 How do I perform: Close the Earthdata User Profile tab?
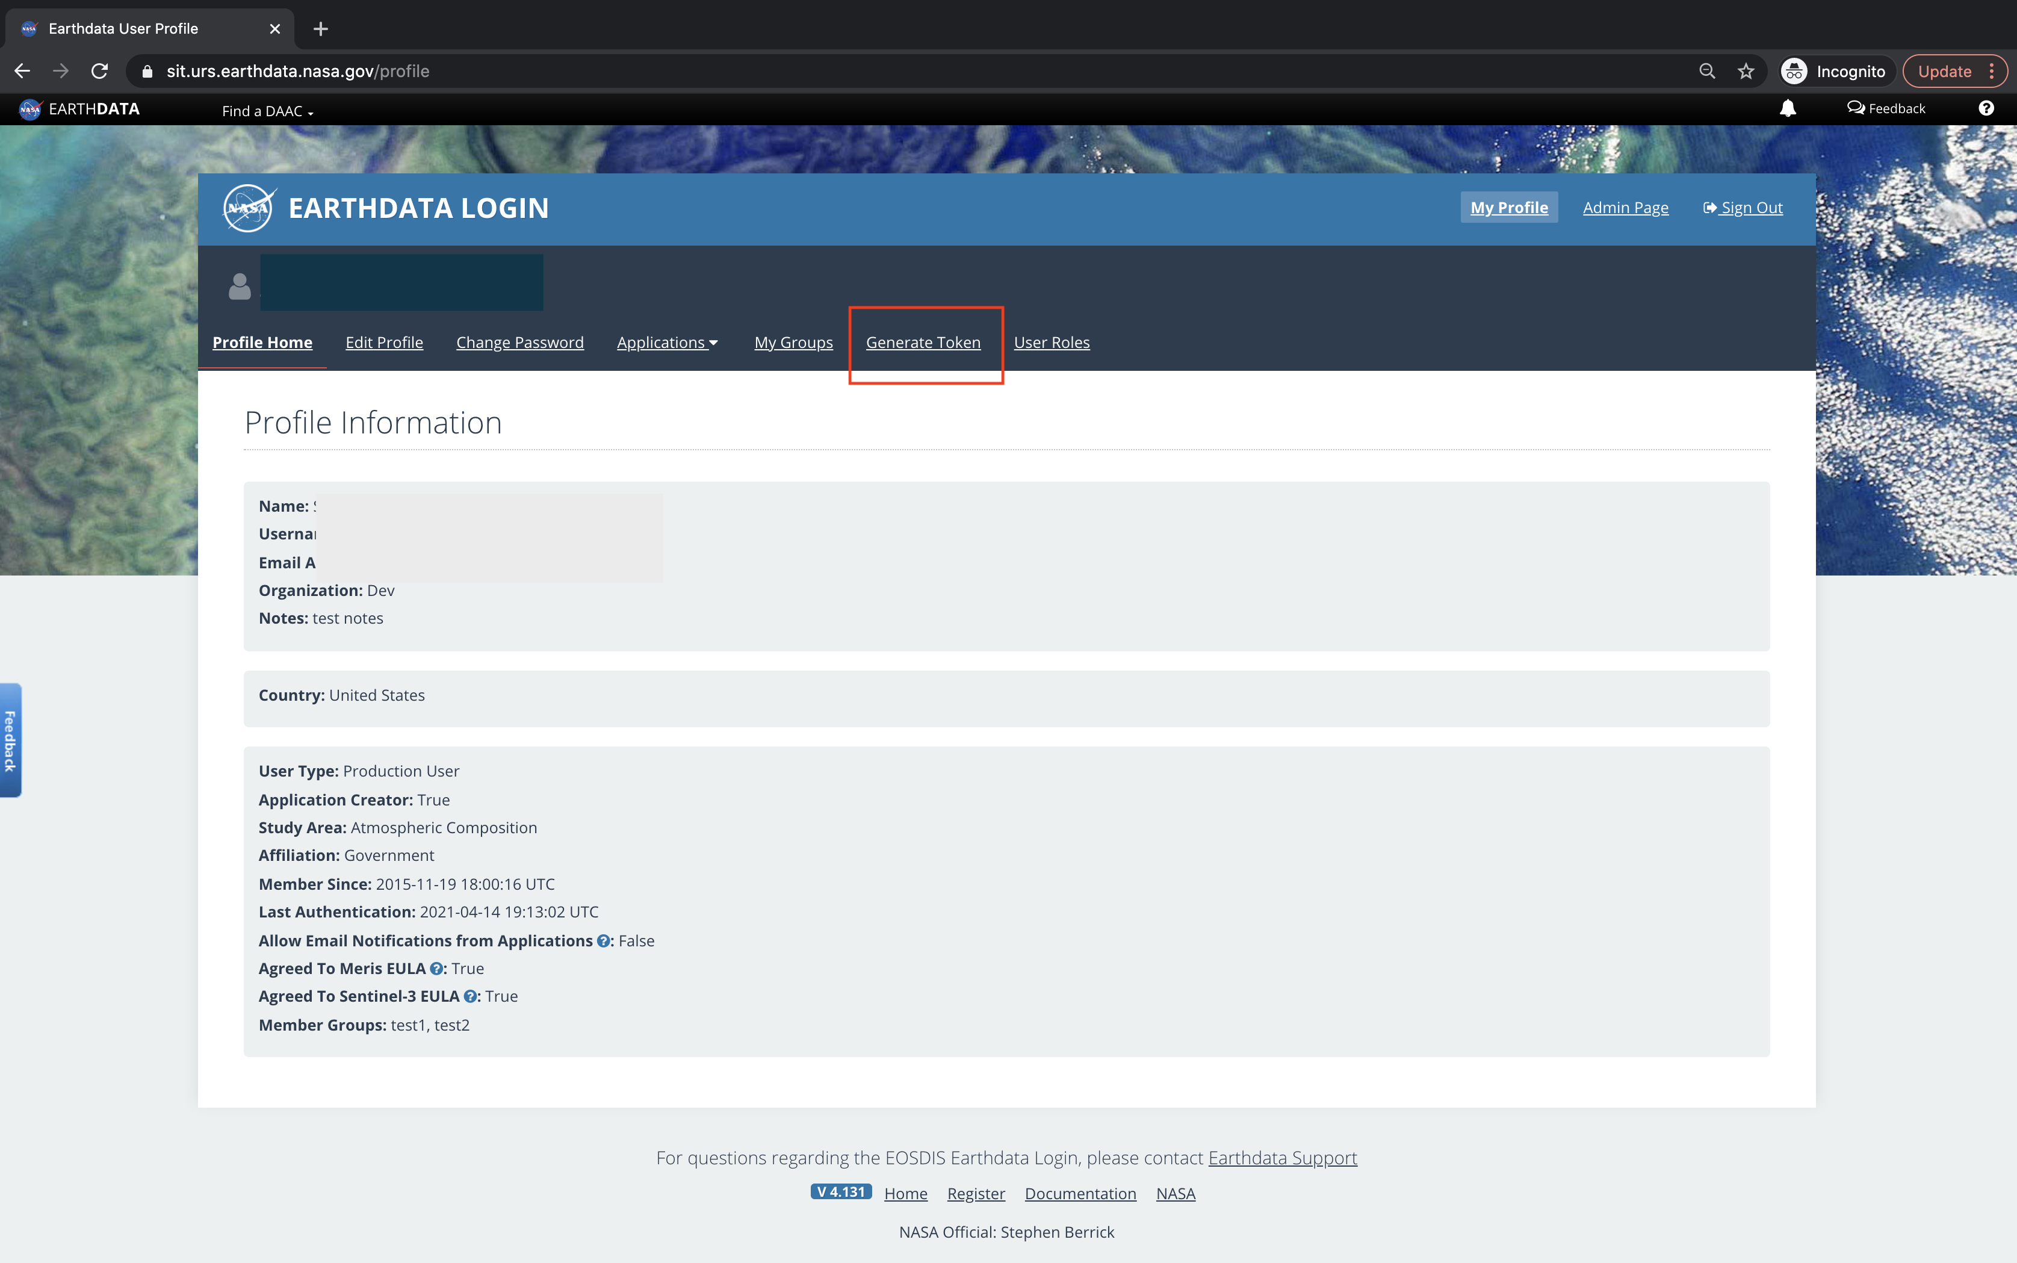coord(275,29)
